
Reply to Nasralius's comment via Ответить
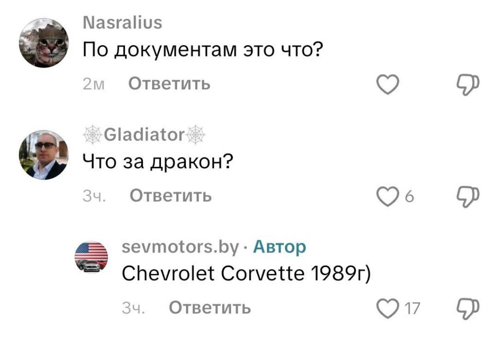coord(168,83)
